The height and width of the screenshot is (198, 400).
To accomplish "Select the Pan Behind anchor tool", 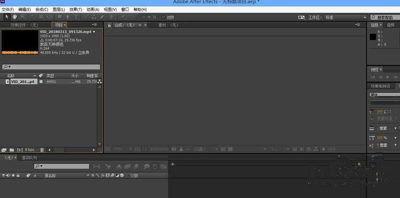I will click(x=50, y=17).
